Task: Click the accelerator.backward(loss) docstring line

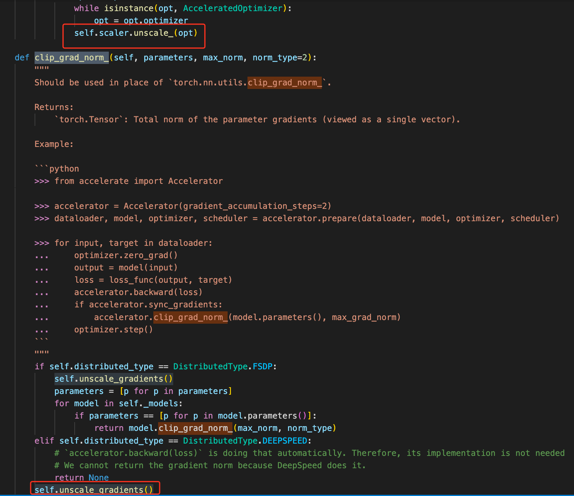Action: (x=138, y=292)
